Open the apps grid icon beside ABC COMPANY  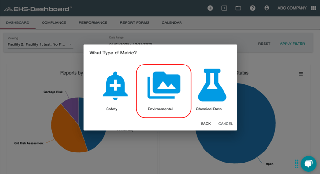pyautogui.click(x=313, y=8)
